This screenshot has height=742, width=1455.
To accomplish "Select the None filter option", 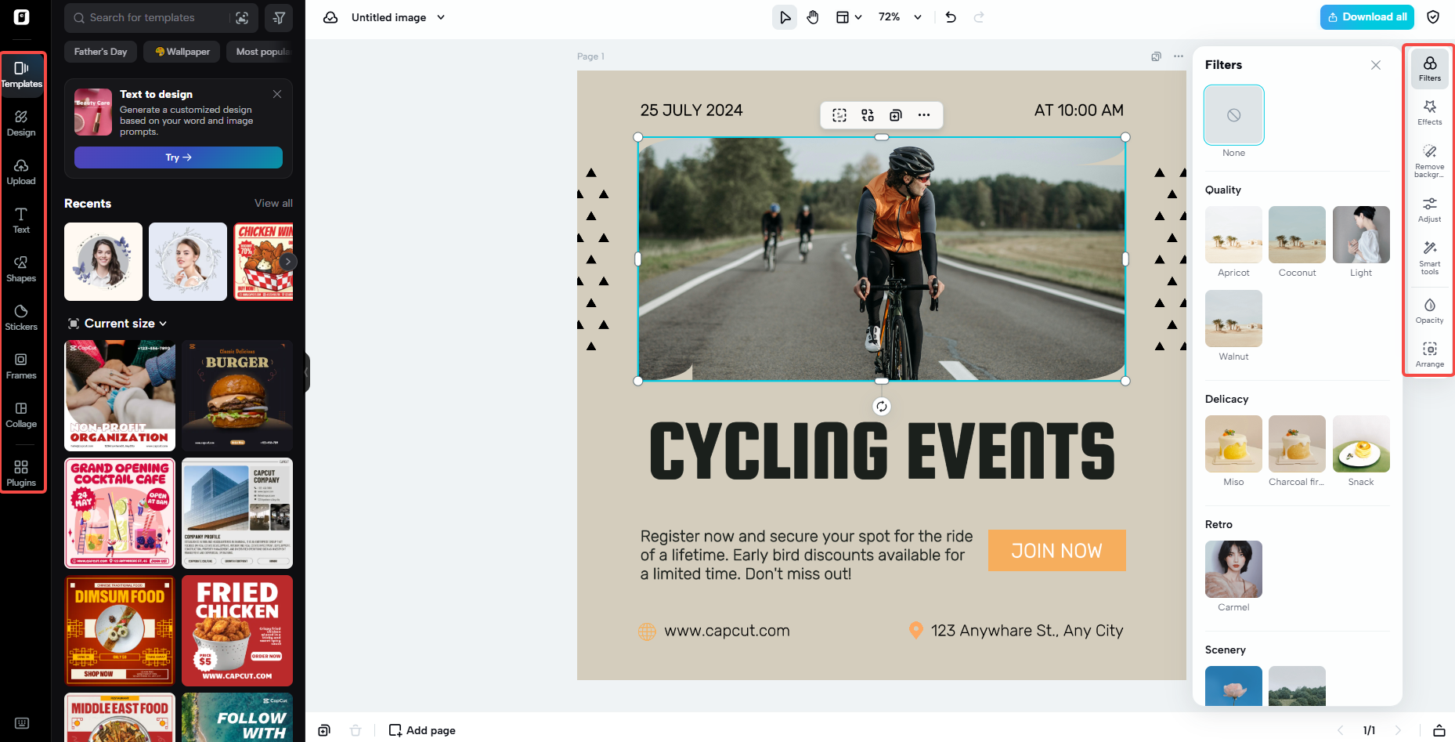I will (x=1233, y=115).
